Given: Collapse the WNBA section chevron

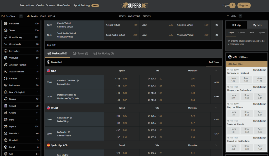Looking at the screenshot, I should tap(216, 108).
